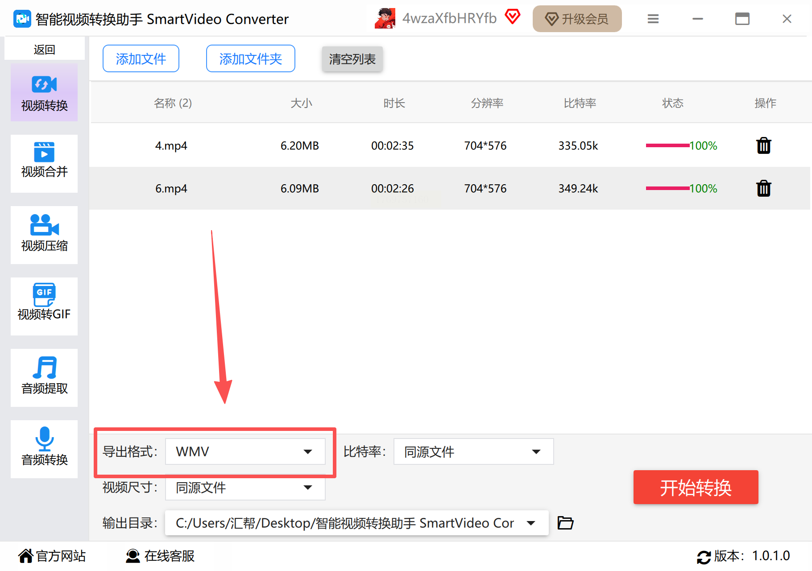Open the 视频压缩 video compression module
The height and width of the screenshot is (571, 812).
44,235
